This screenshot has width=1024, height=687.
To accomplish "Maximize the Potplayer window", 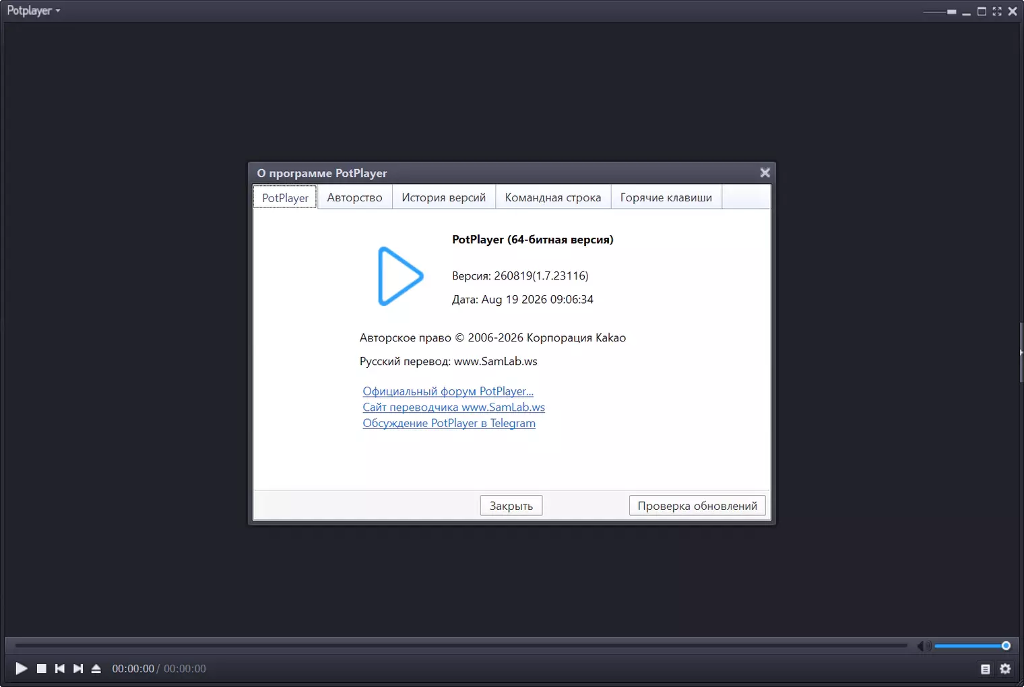I will pos(982,11).
